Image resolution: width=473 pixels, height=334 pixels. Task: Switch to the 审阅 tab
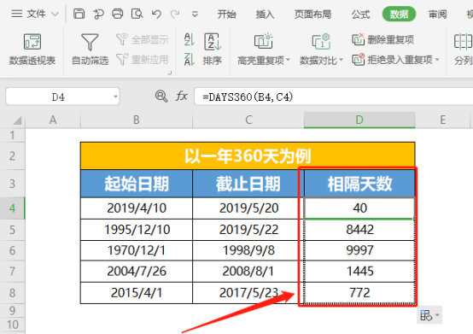[x=437, y=15]
